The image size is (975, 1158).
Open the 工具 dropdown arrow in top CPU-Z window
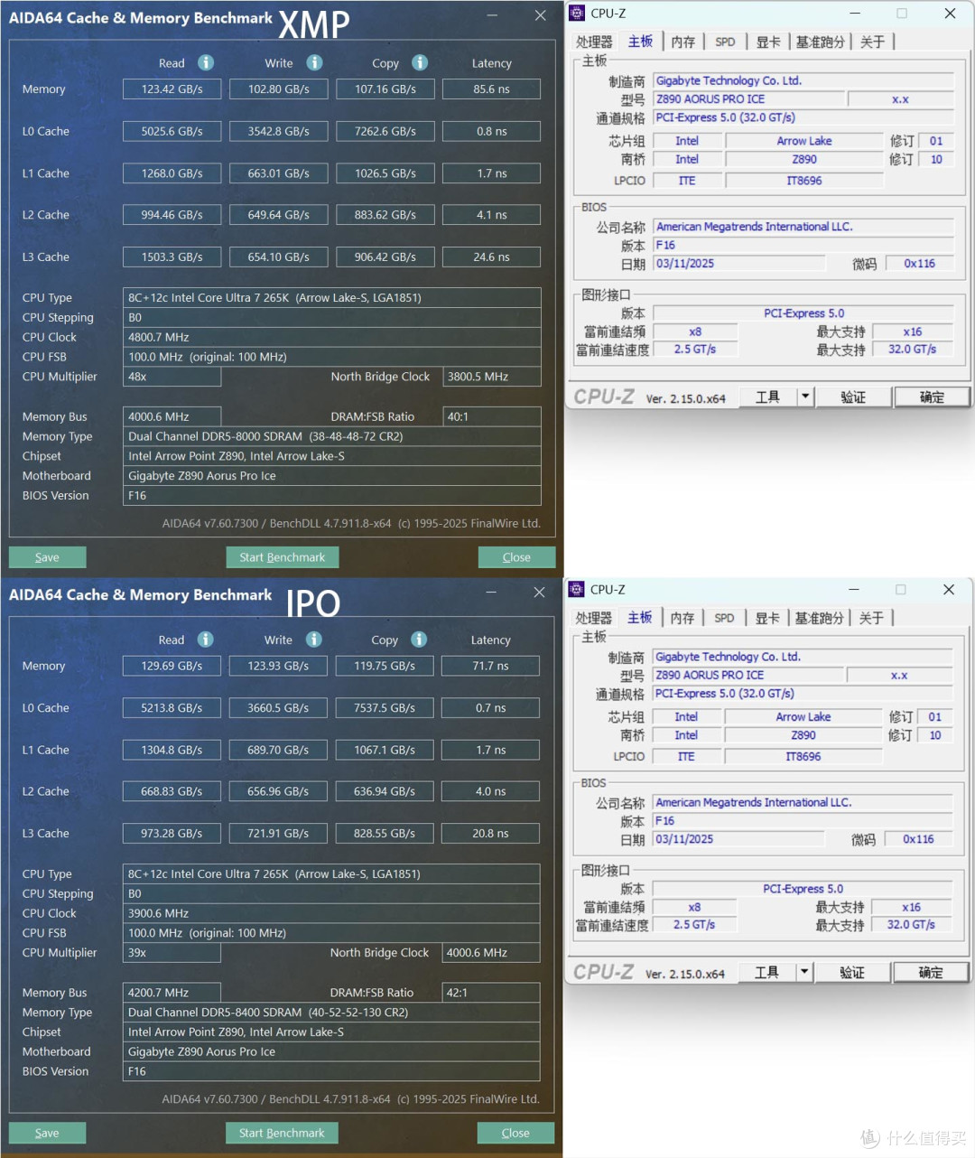click(x=805, y=397)
